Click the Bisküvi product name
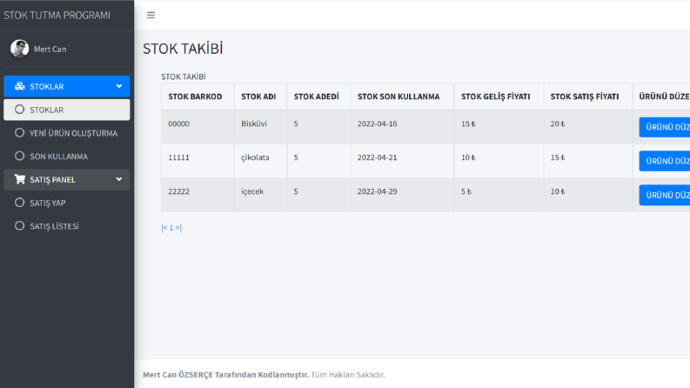690x388 pixels. pyautogui.click(x=254, y=124)
